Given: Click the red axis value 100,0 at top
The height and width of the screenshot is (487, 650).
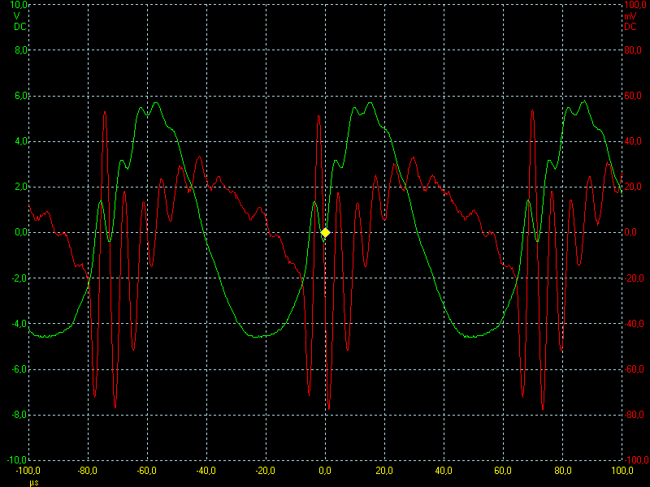Looking at the screenshot, I should [635, 5].
